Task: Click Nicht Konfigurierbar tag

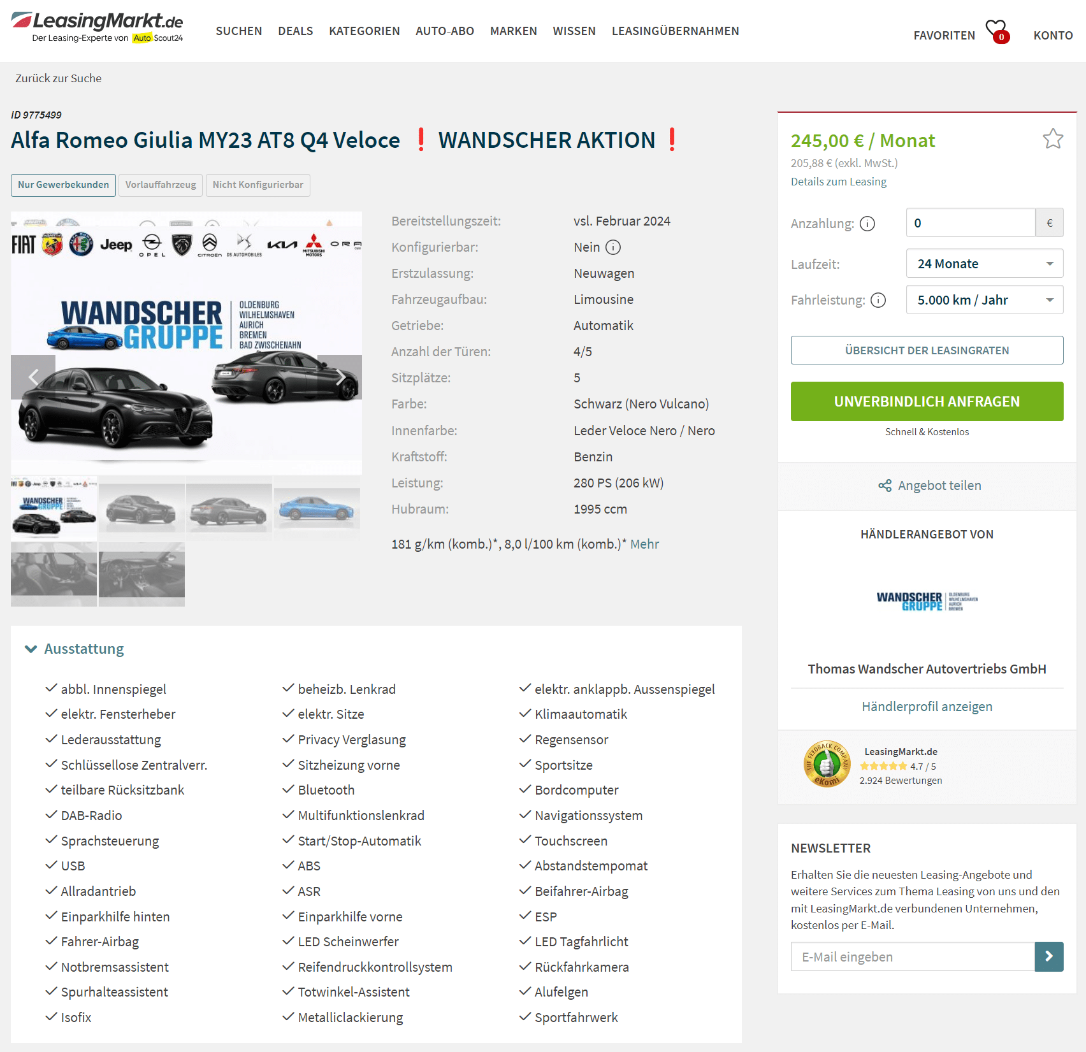Action: 258,185
